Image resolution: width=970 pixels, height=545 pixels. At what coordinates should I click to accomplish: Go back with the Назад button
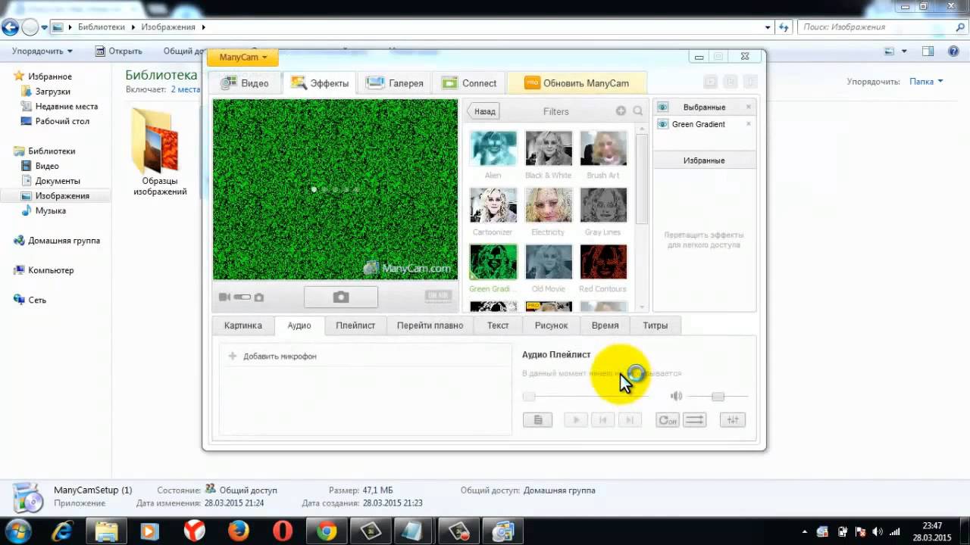point(483,111)
